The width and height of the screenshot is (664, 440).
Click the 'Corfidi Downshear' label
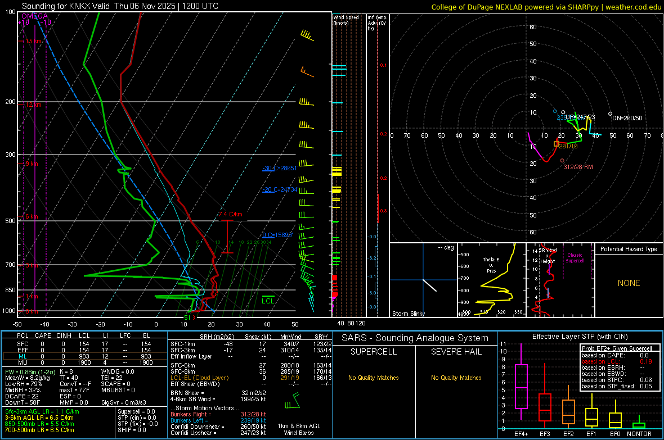196,427
